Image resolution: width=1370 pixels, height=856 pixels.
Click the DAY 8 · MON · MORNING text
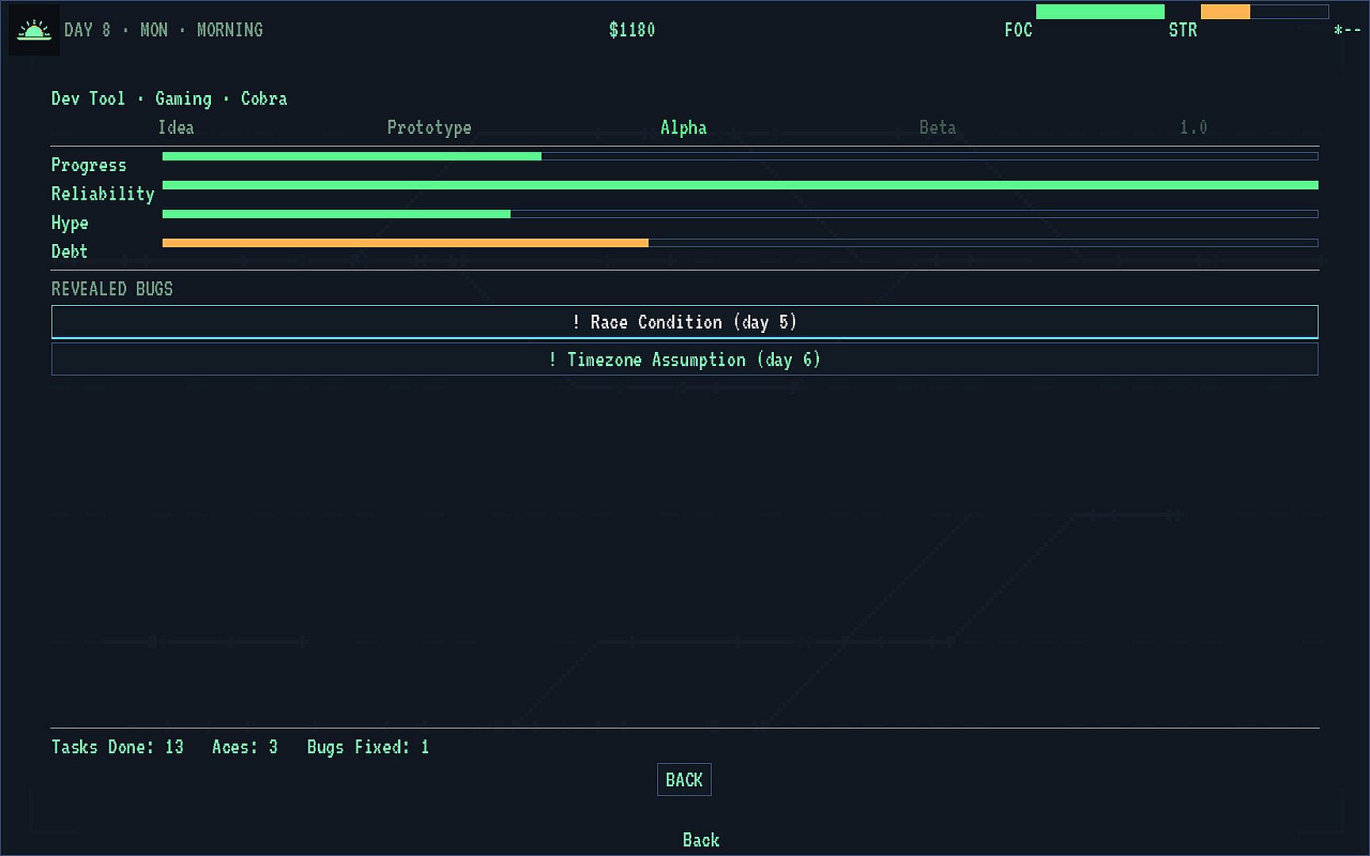click(163, 30)
